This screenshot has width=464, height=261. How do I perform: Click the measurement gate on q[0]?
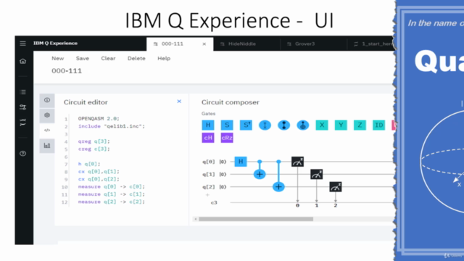(x=298, y=162)
